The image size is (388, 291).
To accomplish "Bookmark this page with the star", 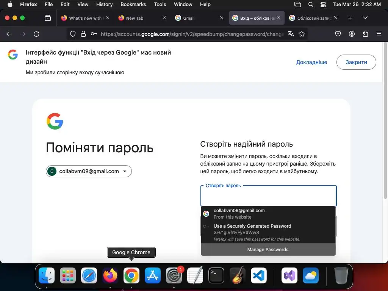I will (301, 34).
